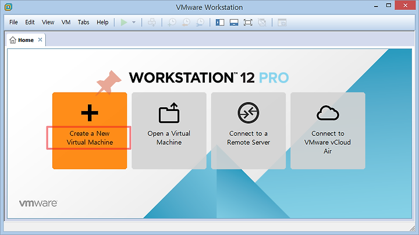The width and height of the screenshot is (419, 235).
Task: Open the File menu
Action: pyautogui.click(x=13, y=22)
